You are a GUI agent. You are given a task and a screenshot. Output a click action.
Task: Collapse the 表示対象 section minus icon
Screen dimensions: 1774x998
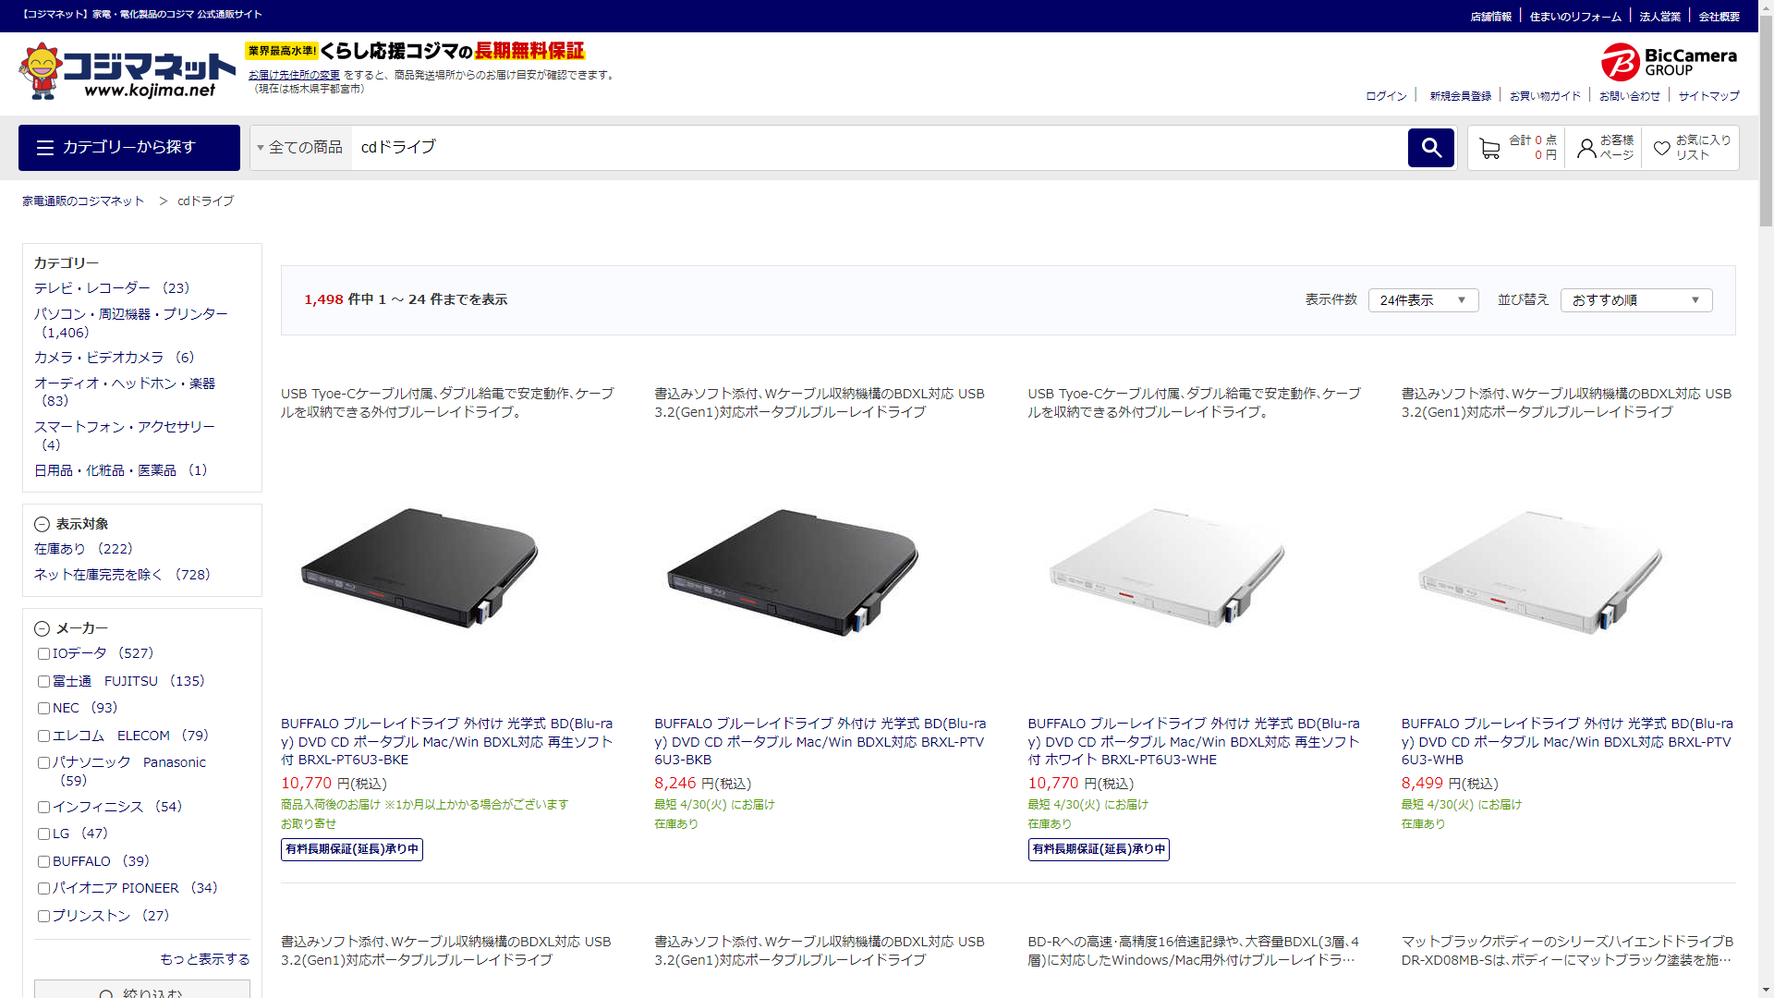tap(42, 525)
